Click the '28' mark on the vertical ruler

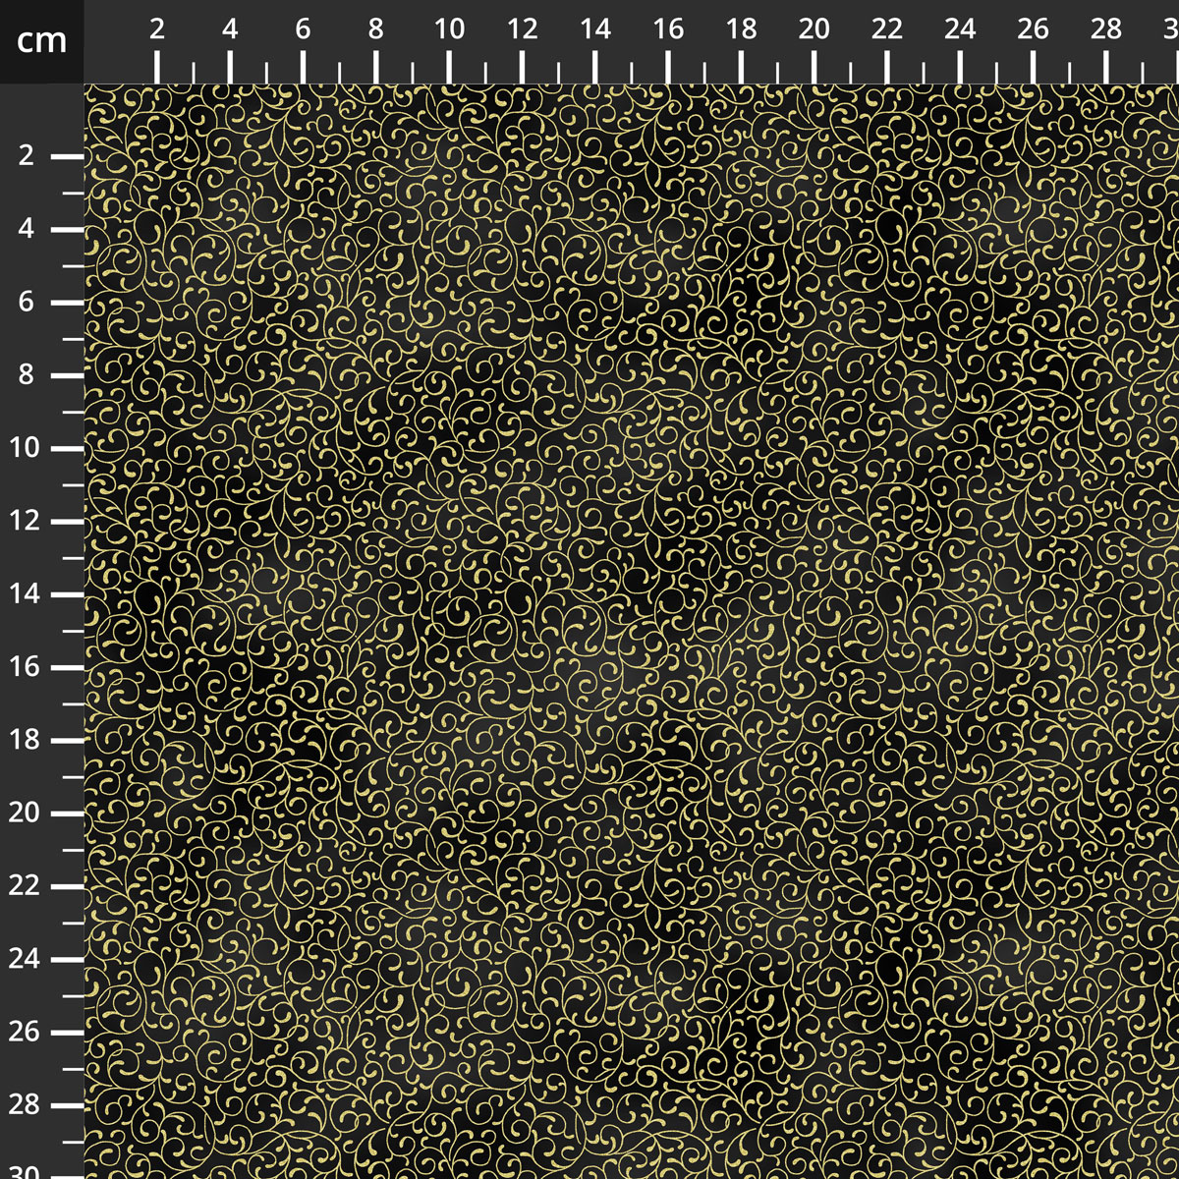(x=25, y=1105)
